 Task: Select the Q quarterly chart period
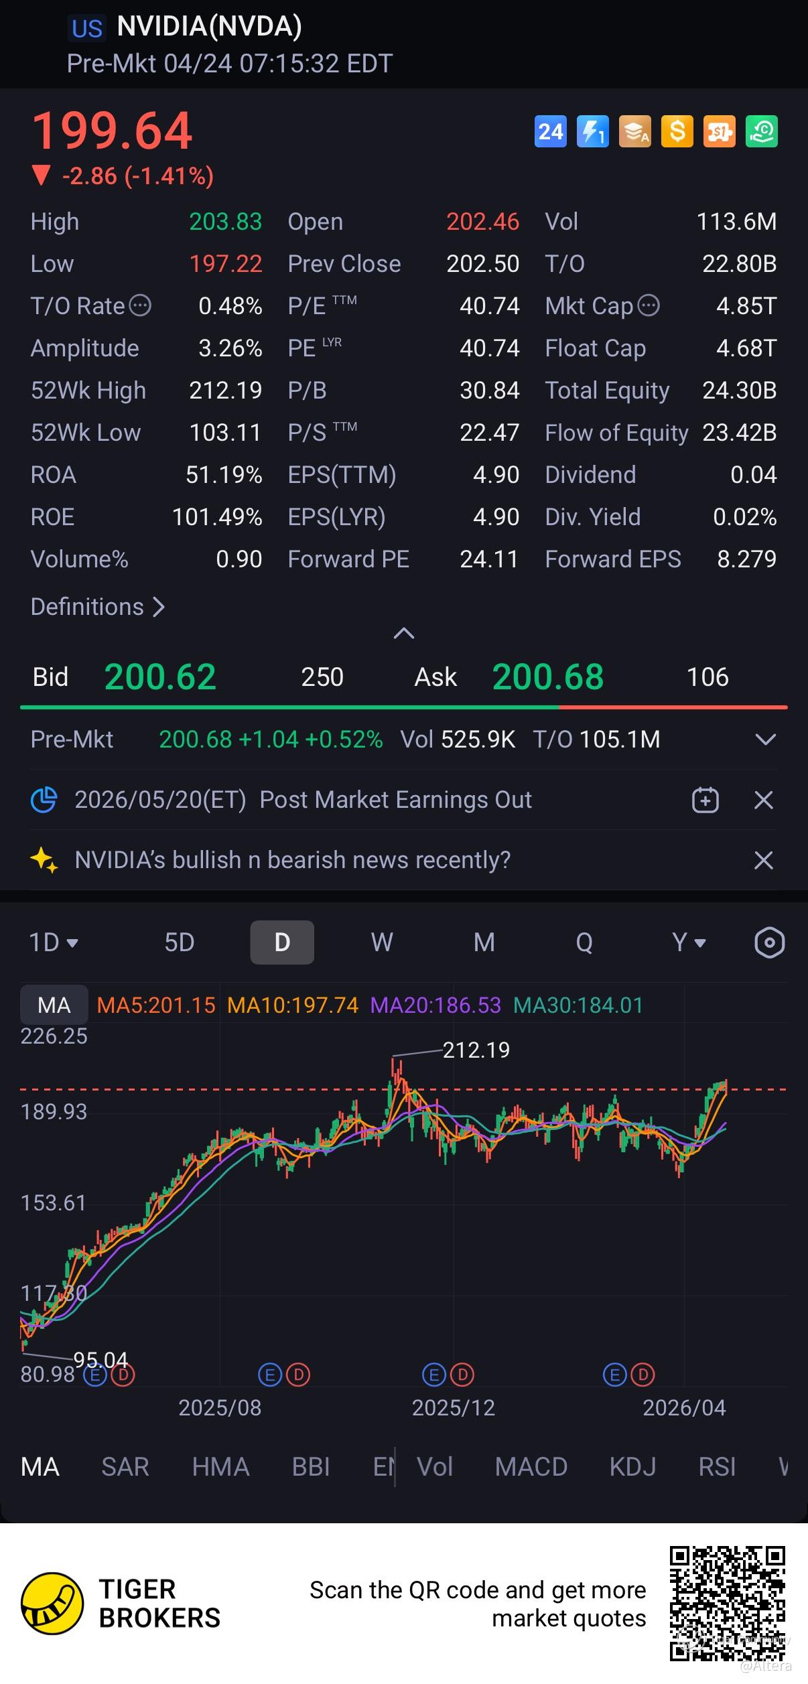point(584,942)
